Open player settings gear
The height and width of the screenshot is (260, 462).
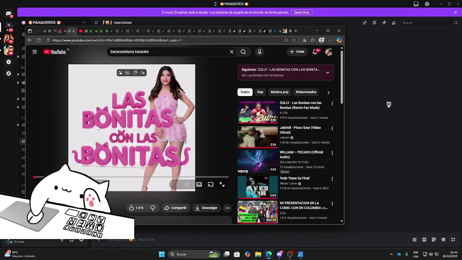click(x=187, y=185)
